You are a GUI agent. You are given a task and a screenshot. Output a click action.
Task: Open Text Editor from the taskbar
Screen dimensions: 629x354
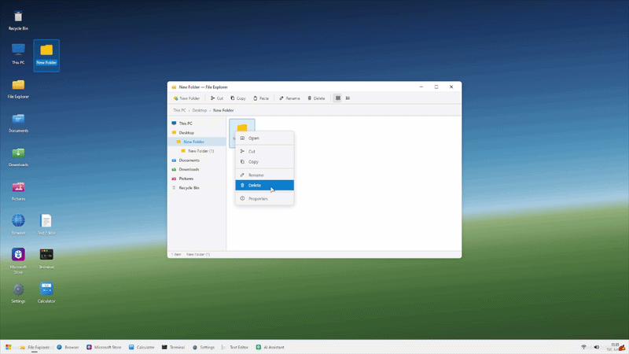pyautogui.click(x=235, y=347)
